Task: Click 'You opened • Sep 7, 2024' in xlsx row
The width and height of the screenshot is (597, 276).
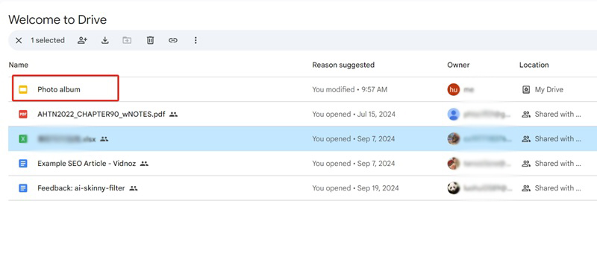Action: click(x=354, y=139)
